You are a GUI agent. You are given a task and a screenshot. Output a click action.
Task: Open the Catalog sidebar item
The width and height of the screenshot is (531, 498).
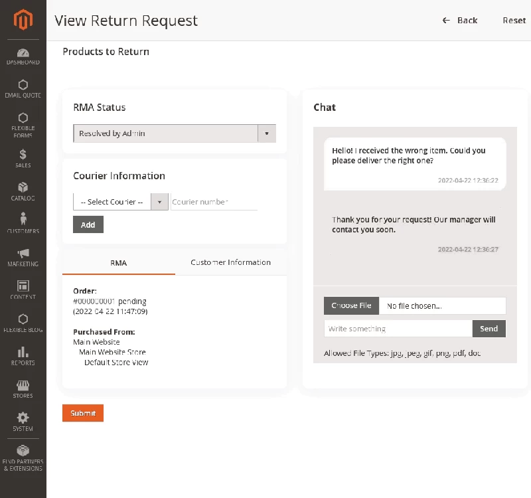(x=23, y=191)
